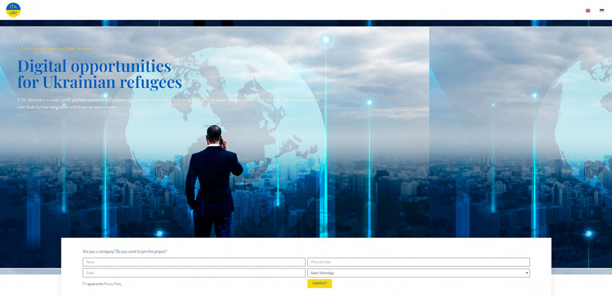Viewport: 612px width, 297px height.
Task: Click the IT for Ukrainians description paragraph
Action: 168,103
